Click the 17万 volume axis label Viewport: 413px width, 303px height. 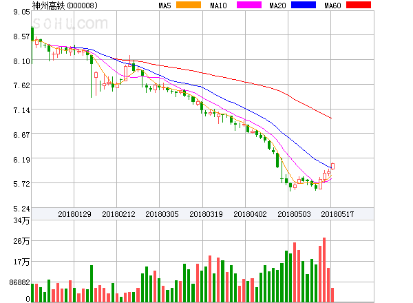point(21,262)
